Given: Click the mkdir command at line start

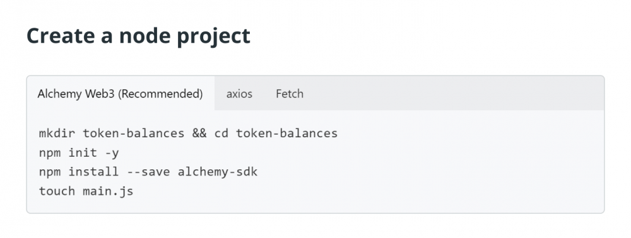Looking at the screenshot, I should click(x=57, y=133).
